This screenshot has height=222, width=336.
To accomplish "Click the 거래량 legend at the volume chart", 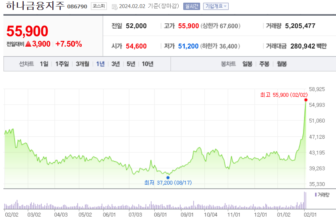I will click(322, 195).
